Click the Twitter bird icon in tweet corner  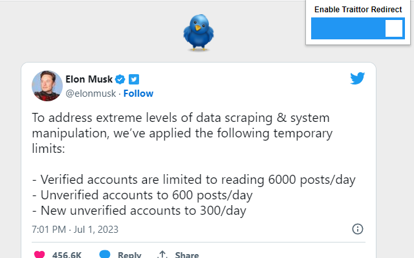[358, 79]
